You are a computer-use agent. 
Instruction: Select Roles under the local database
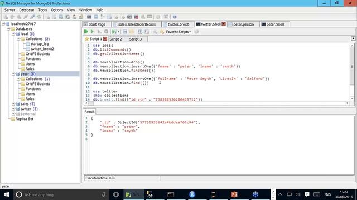coord(30,69)
